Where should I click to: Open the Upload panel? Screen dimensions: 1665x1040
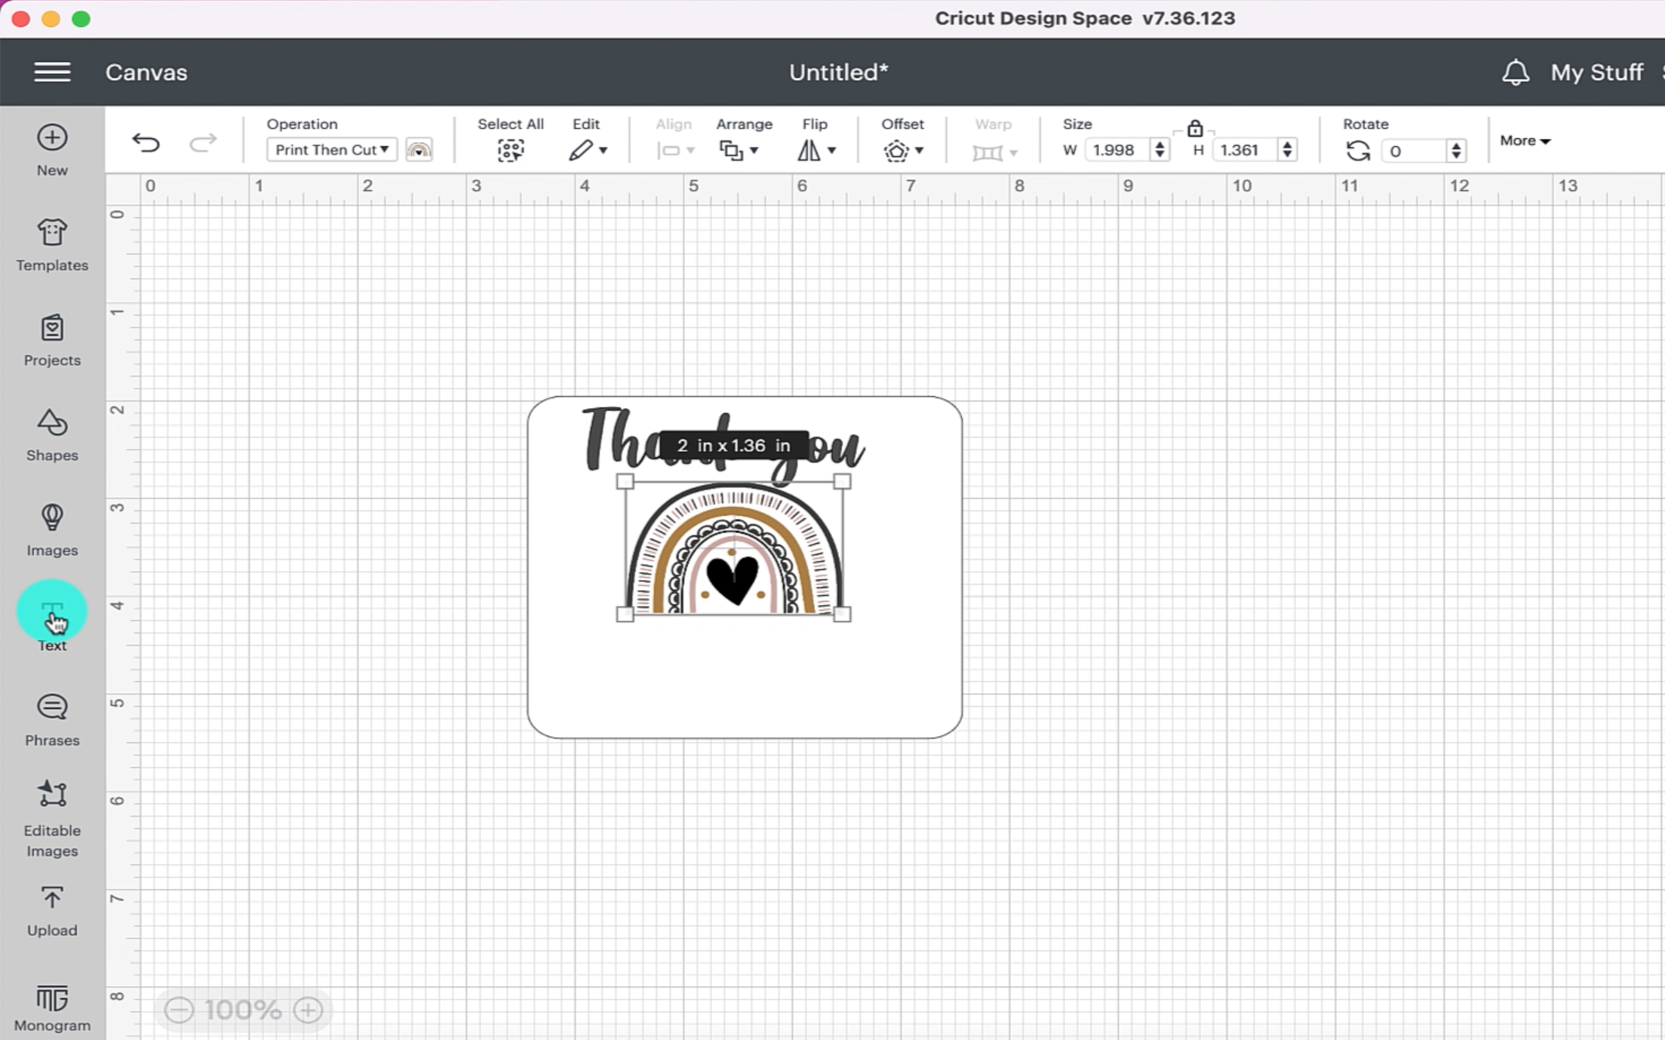(52, 910)
